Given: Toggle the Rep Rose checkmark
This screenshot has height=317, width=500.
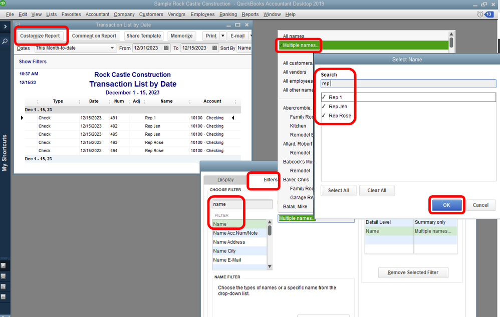Looking at the screenshot, I should (x=324, y=115).
